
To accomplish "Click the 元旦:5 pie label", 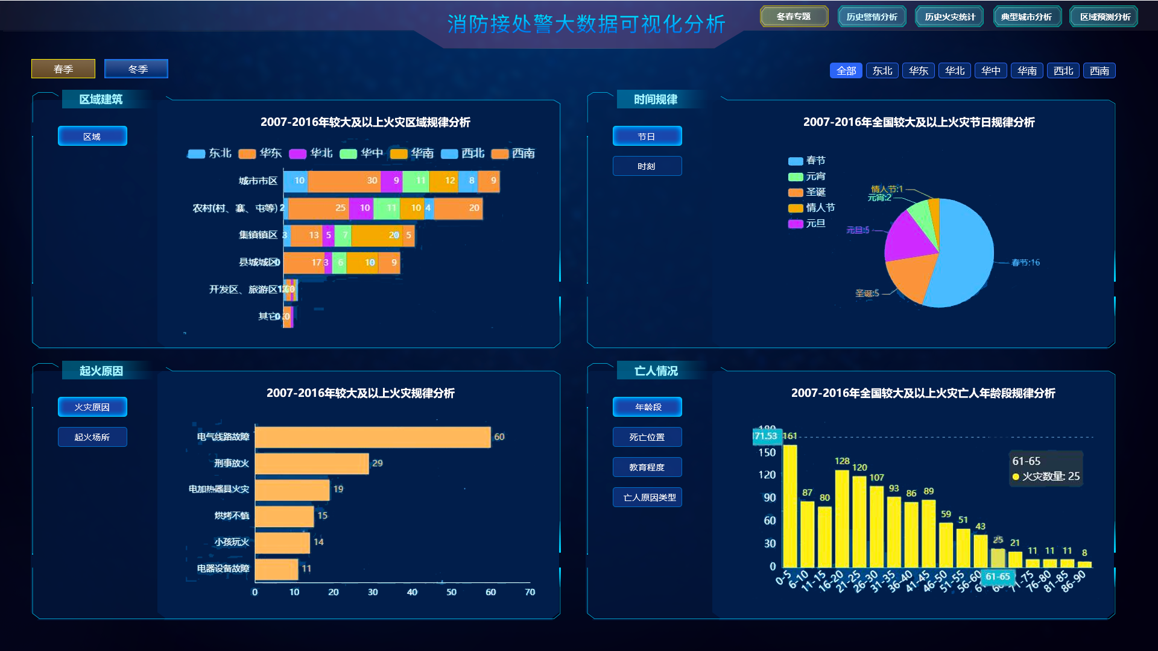I will (x=857, y=230).
